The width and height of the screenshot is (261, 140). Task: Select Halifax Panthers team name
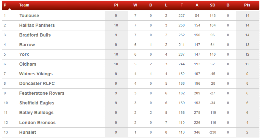[37, 25]
